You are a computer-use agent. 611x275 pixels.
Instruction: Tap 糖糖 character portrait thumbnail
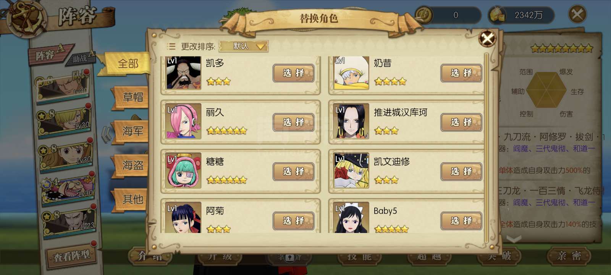click(184, 171)
